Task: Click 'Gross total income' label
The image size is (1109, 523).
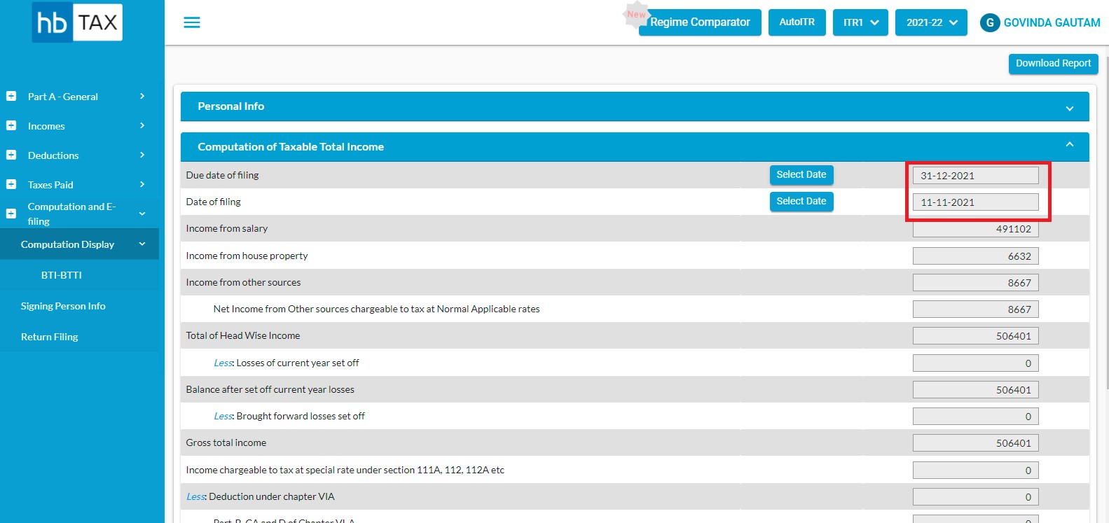Action: coord(226,442)
